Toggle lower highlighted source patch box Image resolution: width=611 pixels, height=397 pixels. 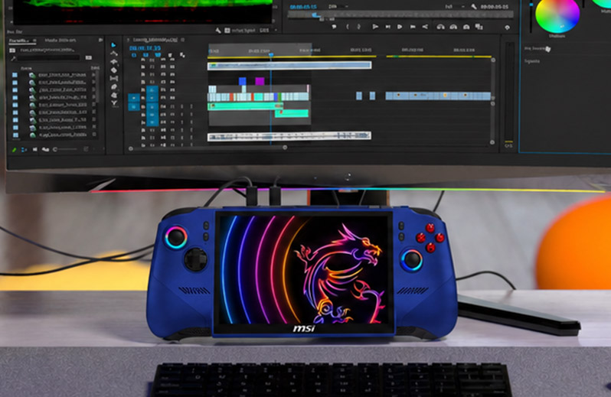[134, 106]
